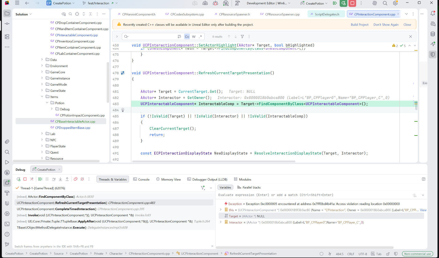Mute Breakpoints in debug toolbar

(82, 179)
